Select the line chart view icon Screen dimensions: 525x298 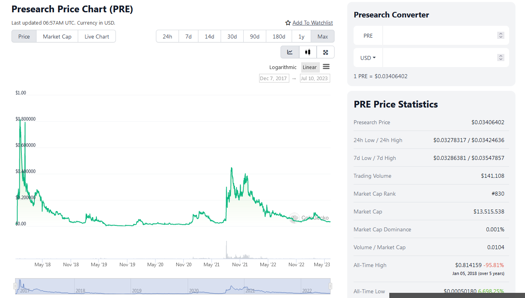pos(290,52)
